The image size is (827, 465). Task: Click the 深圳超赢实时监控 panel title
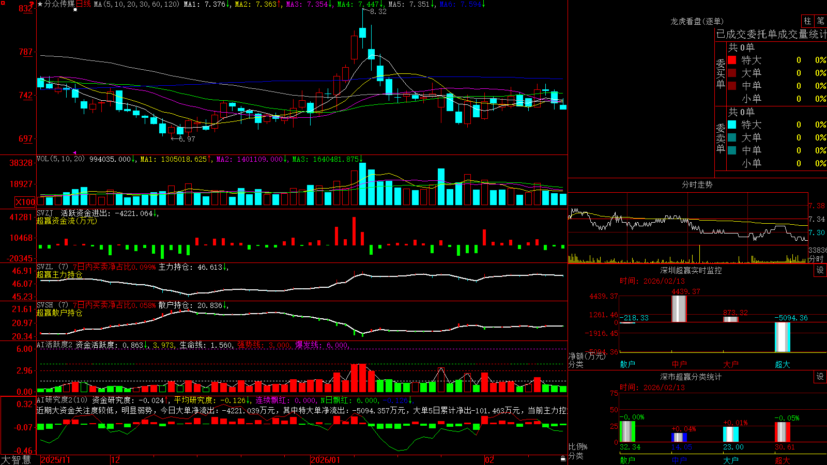(691, 270)
